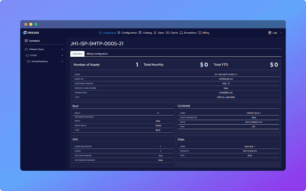Open the Ludi user dropdown arrow
Viewport: 306px width, 191px height.
coord(281,33)
